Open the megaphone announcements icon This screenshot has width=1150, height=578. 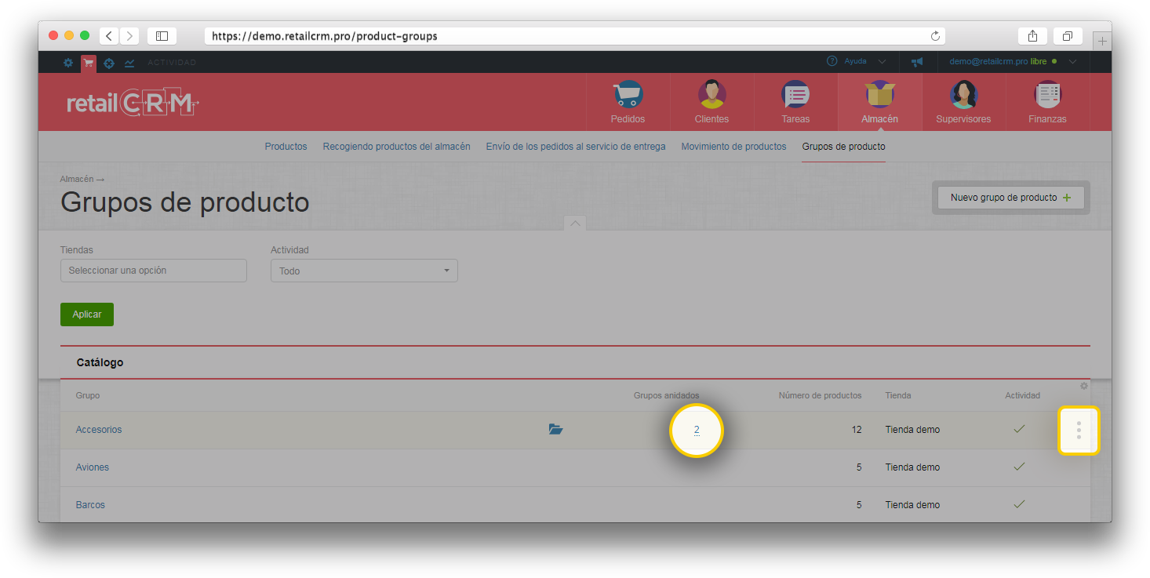click(x=917, y=62)
